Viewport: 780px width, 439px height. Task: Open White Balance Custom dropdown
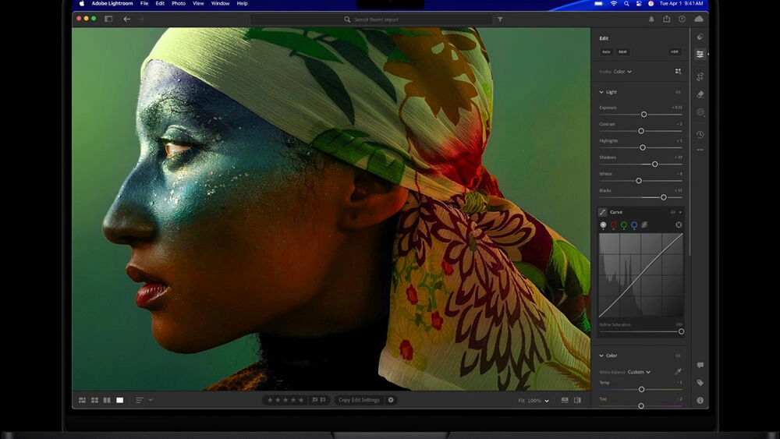(x=639, y=372)
